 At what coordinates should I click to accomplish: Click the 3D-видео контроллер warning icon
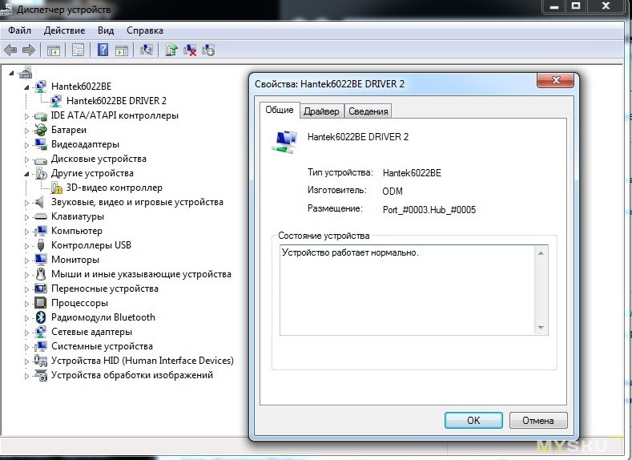[56, 188]
